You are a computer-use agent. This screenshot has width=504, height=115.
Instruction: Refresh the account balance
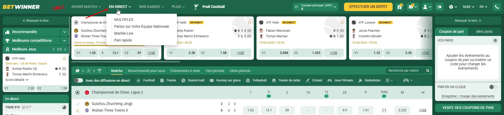[x=296, y=7]
